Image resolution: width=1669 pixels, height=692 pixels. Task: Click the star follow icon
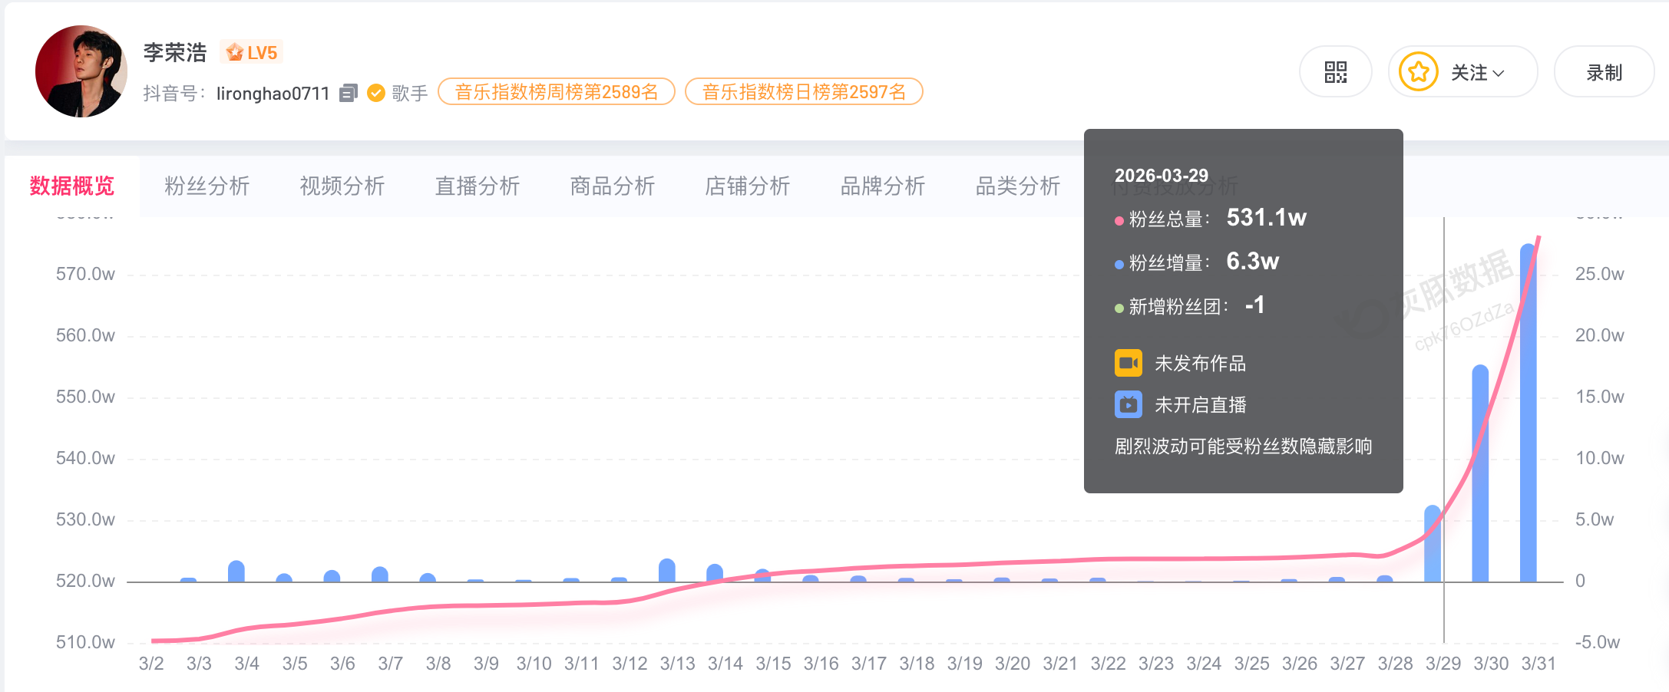(x=1418, y=72)
